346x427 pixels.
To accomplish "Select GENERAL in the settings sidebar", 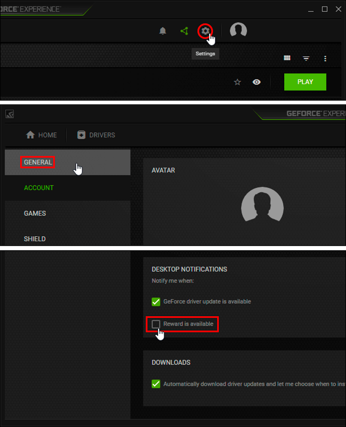I will coord(68,162).
